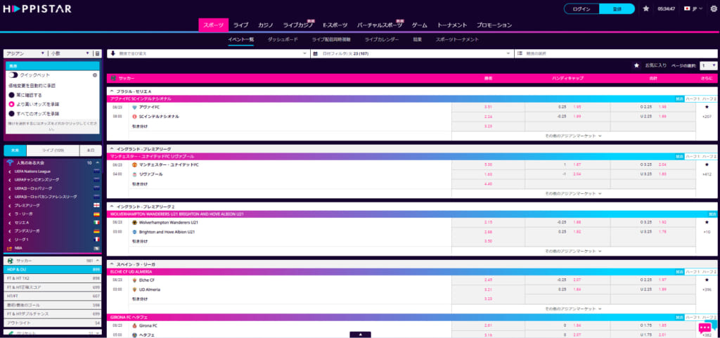This screenshot has width=720, height=338.
Task: Open the E-スポーツ tab
Action: coord(335,25)
